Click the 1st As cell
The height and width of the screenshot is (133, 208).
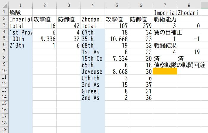pos(93,52)
